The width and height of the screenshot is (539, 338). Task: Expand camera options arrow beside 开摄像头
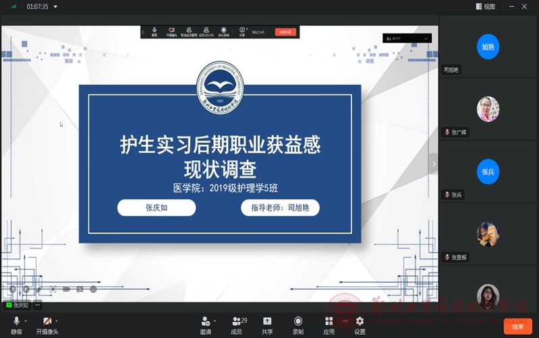coord(57,321)
